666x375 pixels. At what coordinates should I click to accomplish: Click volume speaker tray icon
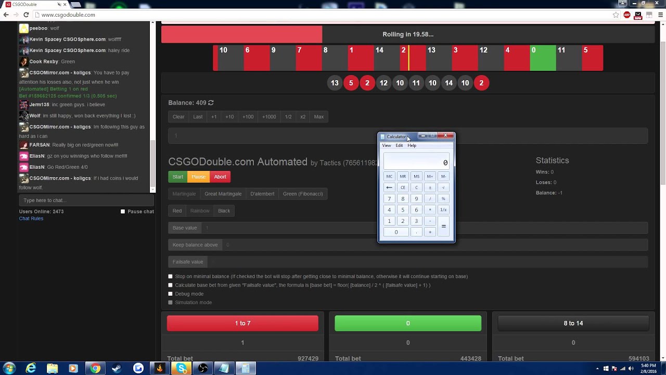click(631, 369)
